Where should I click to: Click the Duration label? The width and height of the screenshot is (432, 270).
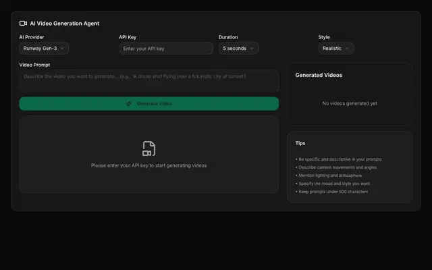click(228, 37)
